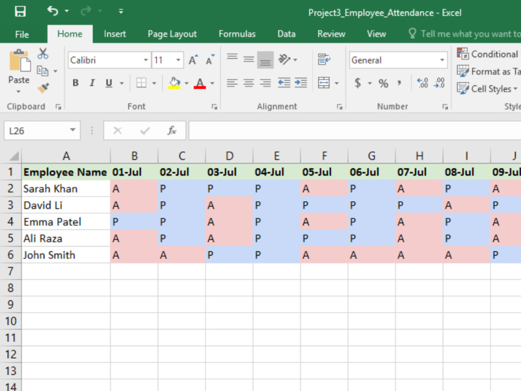Click the Increase Indent icon
The height and width of the screenshot is (391, 521).
point(301,83)
